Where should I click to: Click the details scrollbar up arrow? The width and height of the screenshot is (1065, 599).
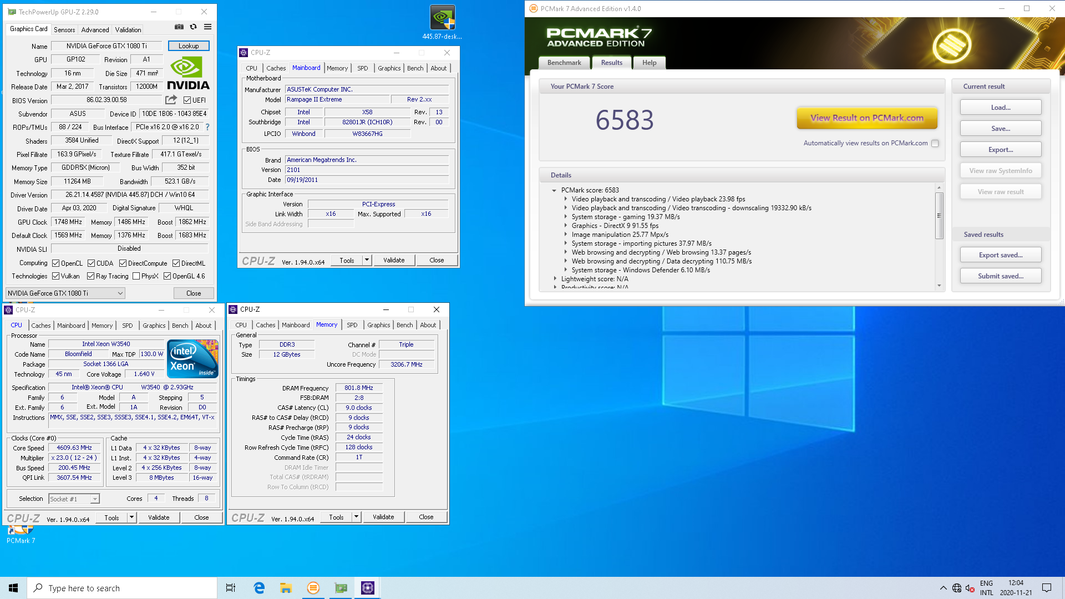click(x=939, y=188)
